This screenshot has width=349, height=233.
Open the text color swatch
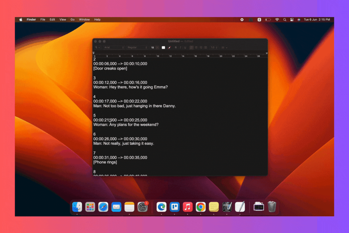tap(163, 48)
